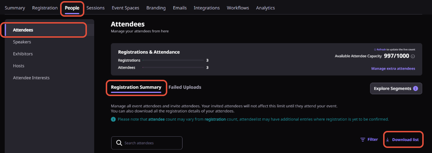
Task: Go to the Sessions menu tab
Action: pos(96,8)
